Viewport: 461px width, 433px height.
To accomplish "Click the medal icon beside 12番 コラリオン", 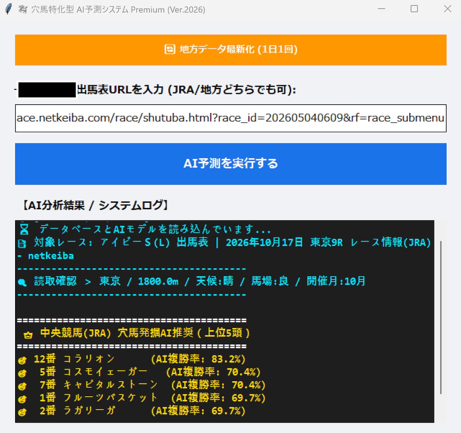I will point(22,360).
